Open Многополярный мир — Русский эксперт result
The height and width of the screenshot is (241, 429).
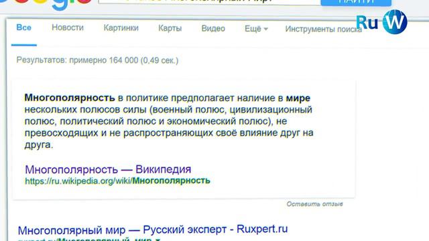point(153,230)
